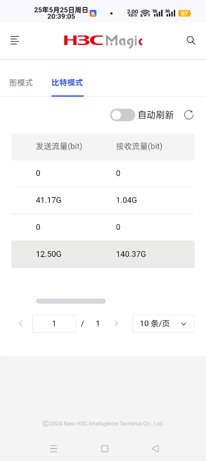
Task: Go to previous page with left chevron
Action: (21, 324)
